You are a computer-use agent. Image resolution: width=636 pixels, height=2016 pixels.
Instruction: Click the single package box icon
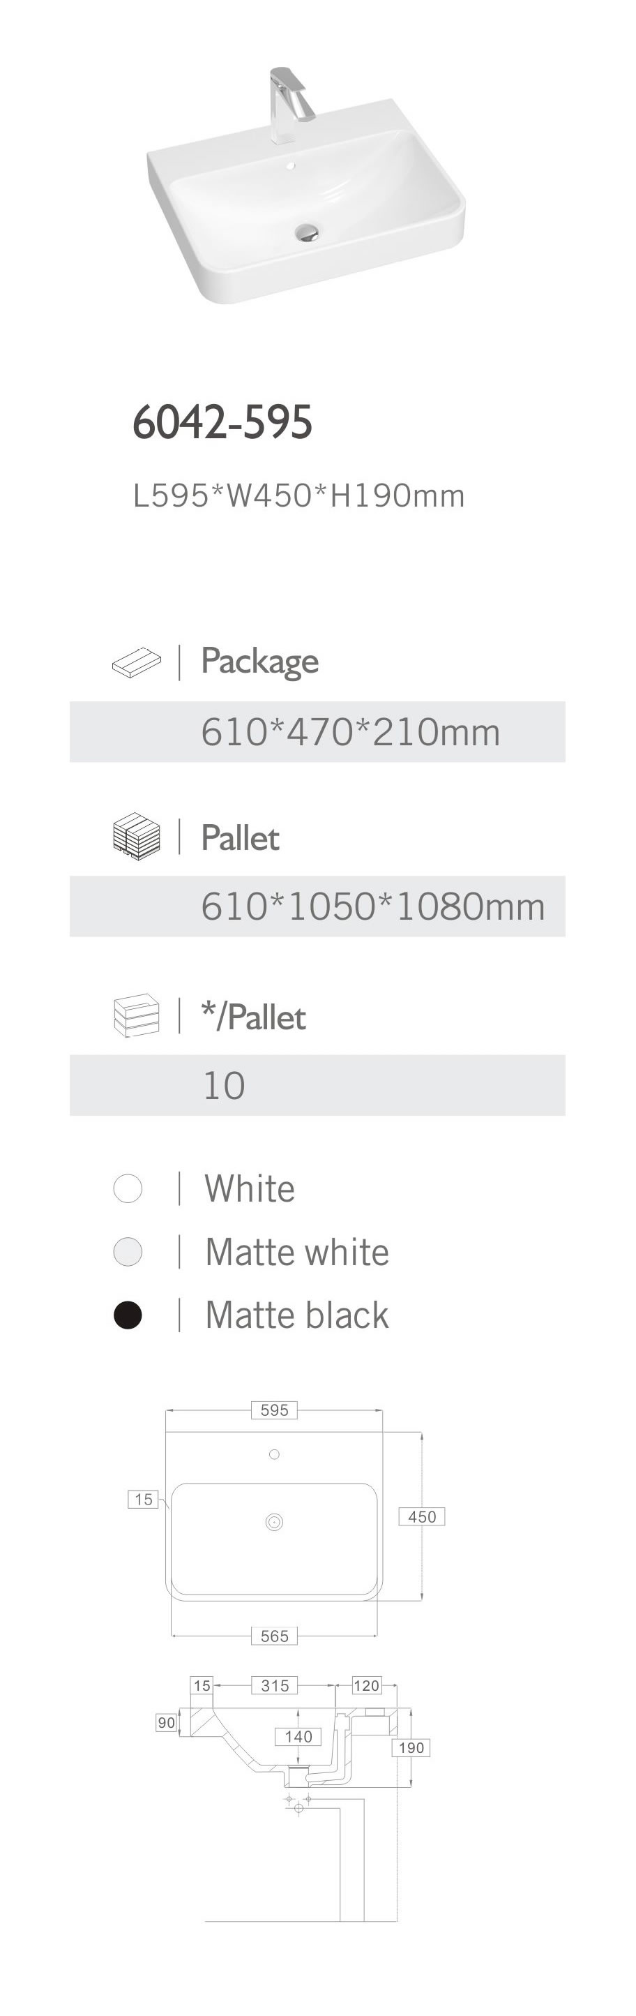[x=136, y=662]
